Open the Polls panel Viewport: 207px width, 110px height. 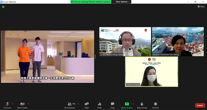point(100,105)
